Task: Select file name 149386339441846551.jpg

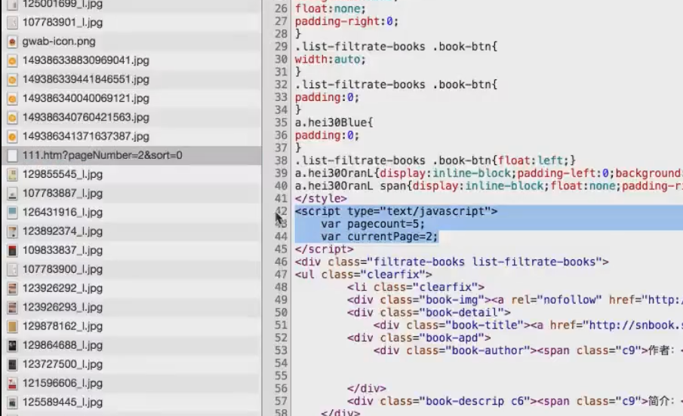Action: click(86, 80)
